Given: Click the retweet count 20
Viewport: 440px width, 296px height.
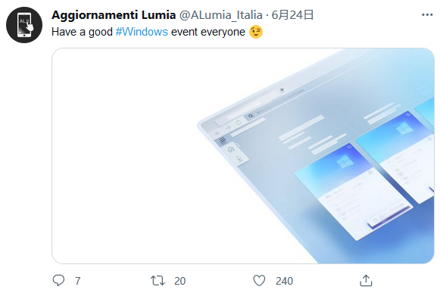Looking at the screenshot, I should (x=180, y=281).
